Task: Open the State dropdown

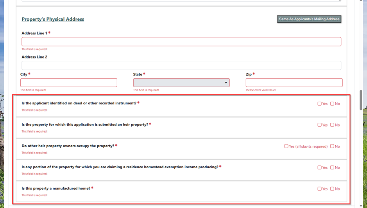Action: (181, 83)
